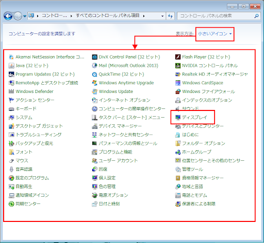Click the Java (32 ビット) icon

tap(11, 66)
